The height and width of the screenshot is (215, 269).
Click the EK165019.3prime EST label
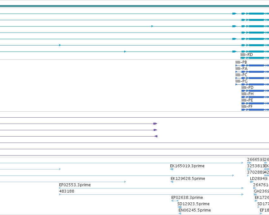pos(187,166)
